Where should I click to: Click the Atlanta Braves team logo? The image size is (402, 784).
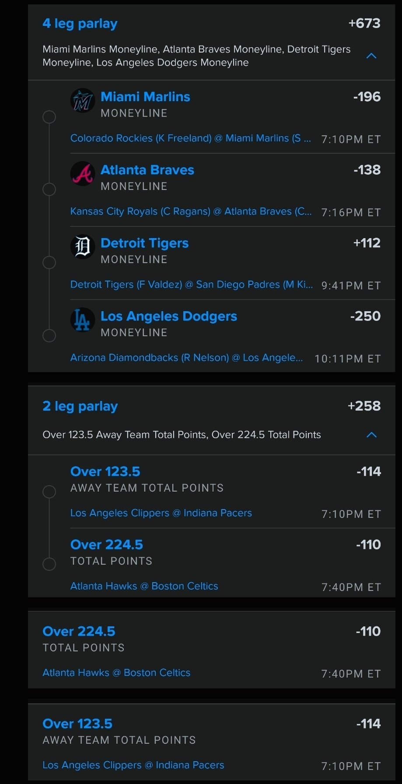click(x=83, y=174)
